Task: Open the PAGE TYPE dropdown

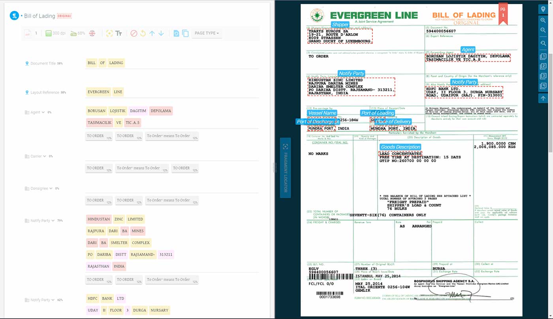Action: click(207, 33)
